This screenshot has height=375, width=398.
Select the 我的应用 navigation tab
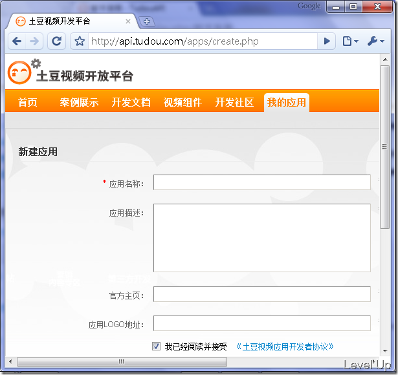point(287,102)
